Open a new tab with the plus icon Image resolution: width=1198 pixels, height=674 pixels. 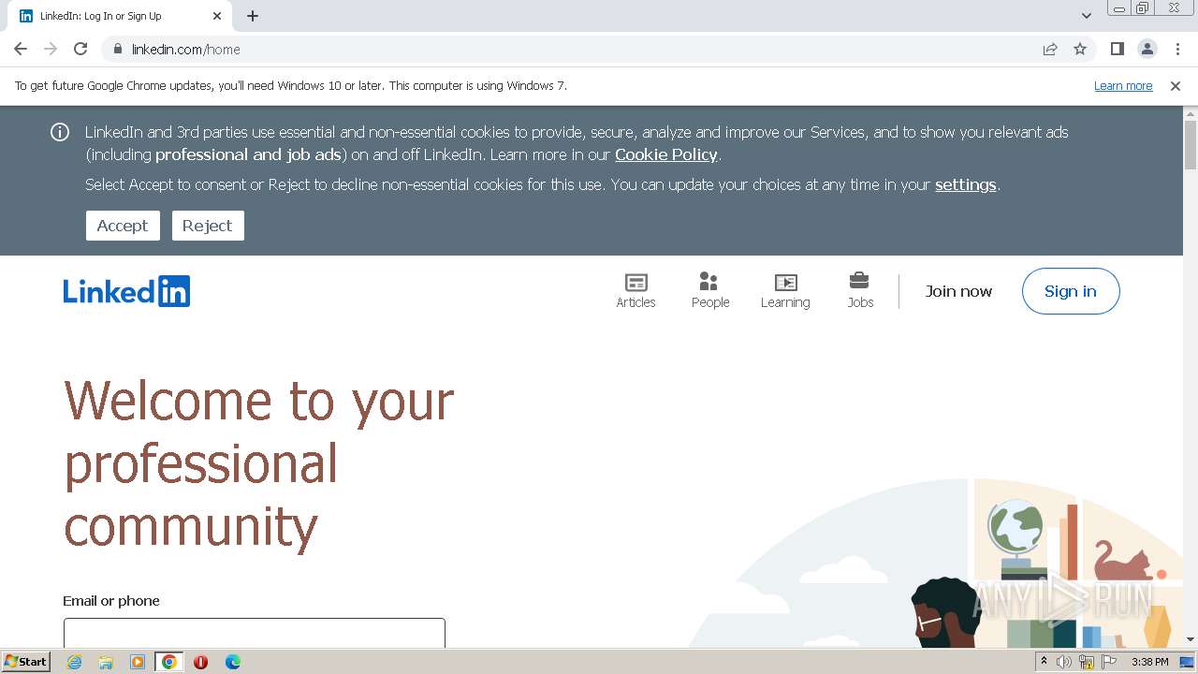(253, 16)
